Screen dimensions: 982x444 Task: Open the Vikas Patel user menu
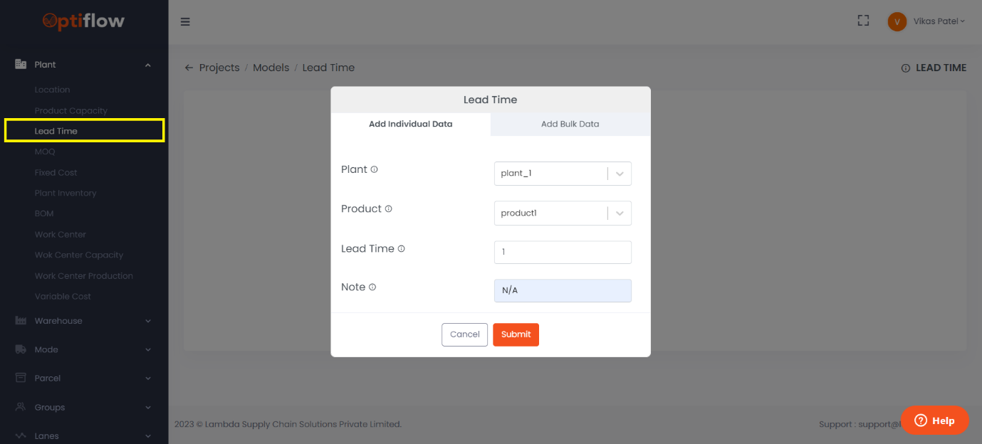[x=926, y=21]
